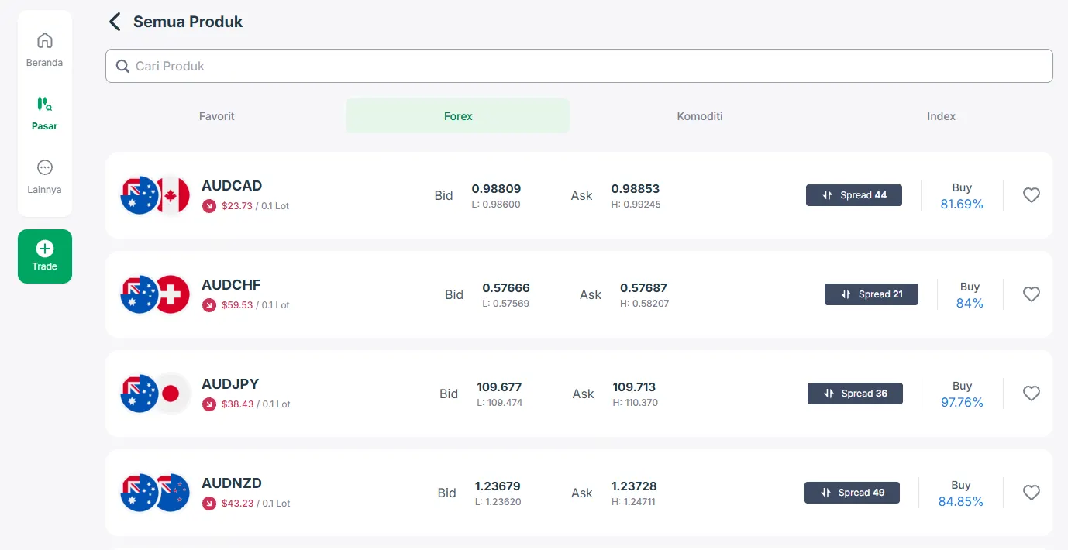Screen dimensions: 1068x550
Task: Open the AUDJPY product name
Action: (230, 384)
